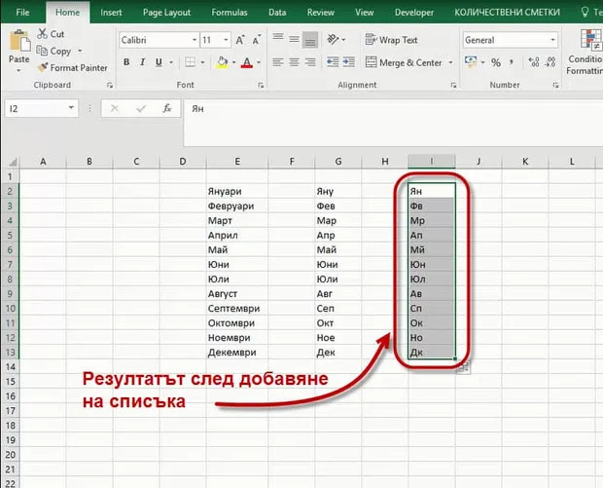Click the Select All corner triangle
Screen dimensions: 603x488
[13, 162]
